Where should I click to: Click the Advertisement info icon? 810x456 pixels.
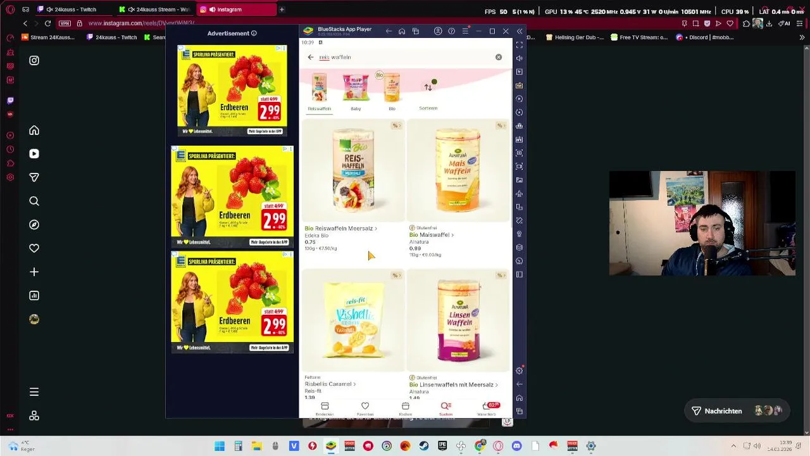click(254, 34)
